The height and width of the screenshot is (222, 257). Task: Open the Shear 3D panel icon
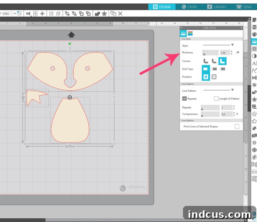point(254,157)
